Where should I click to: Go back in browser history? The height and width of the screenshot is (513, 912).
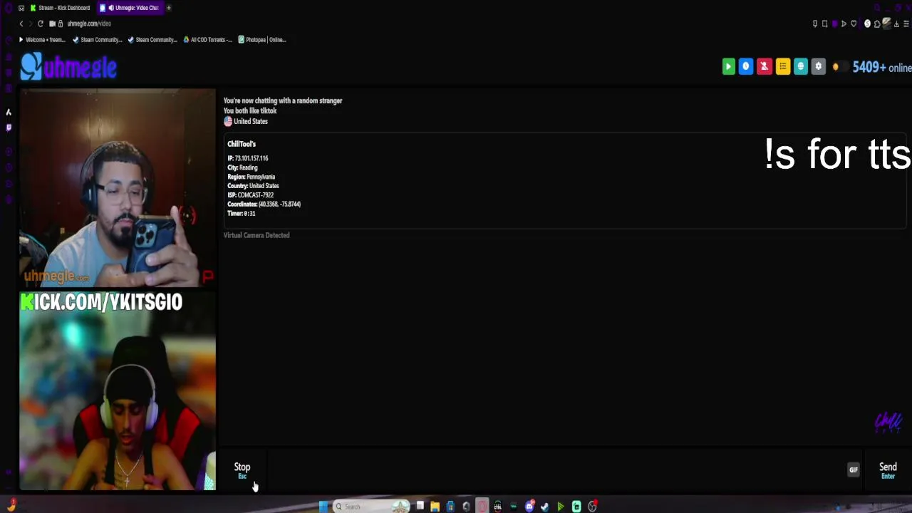21,24
